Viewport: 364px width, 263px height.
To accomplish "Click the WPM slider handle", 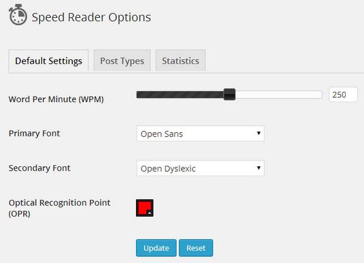I will tap(229, 94).
